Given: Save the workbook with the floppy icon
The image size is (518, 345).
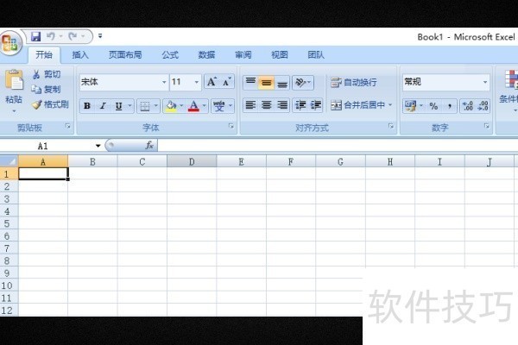Looking at the screenshot, I should point(35,36).
